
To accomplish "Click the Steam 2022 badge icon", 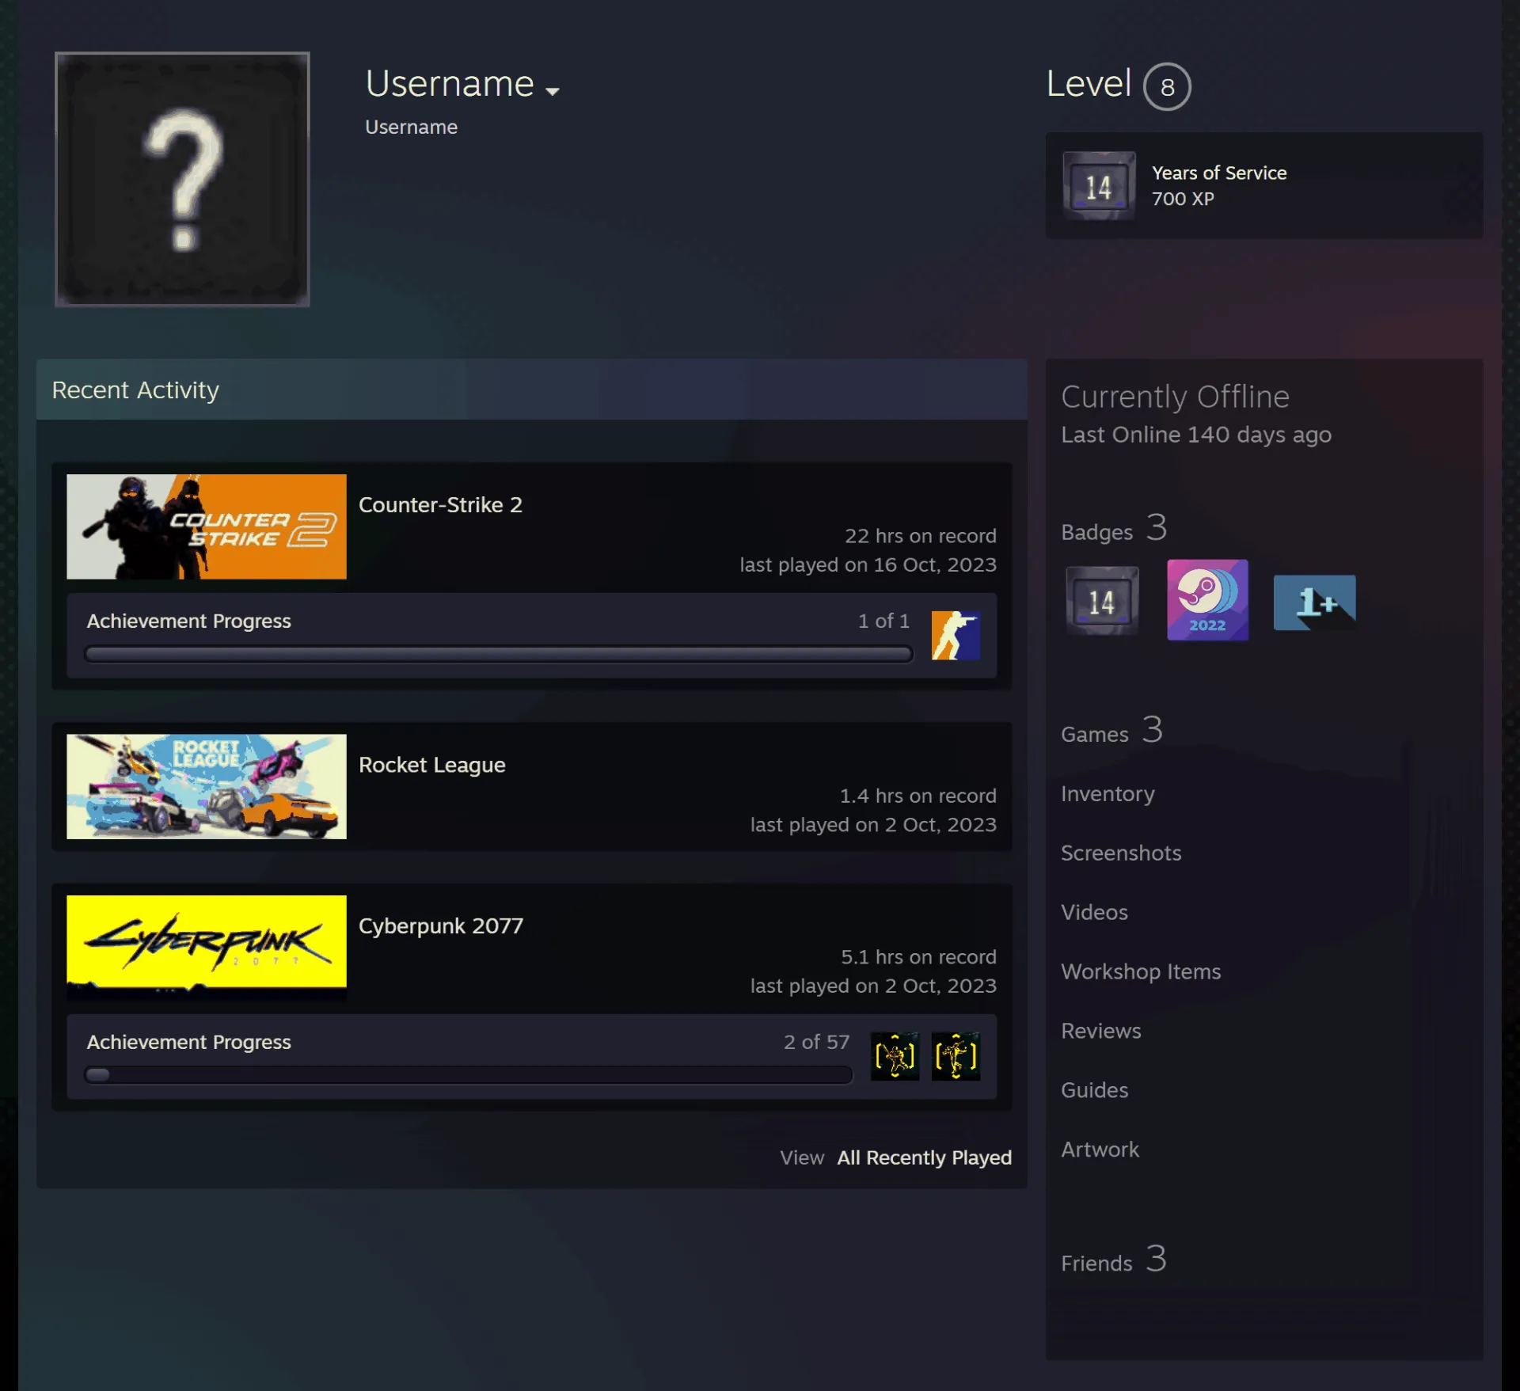I will tap(1207, 600).
